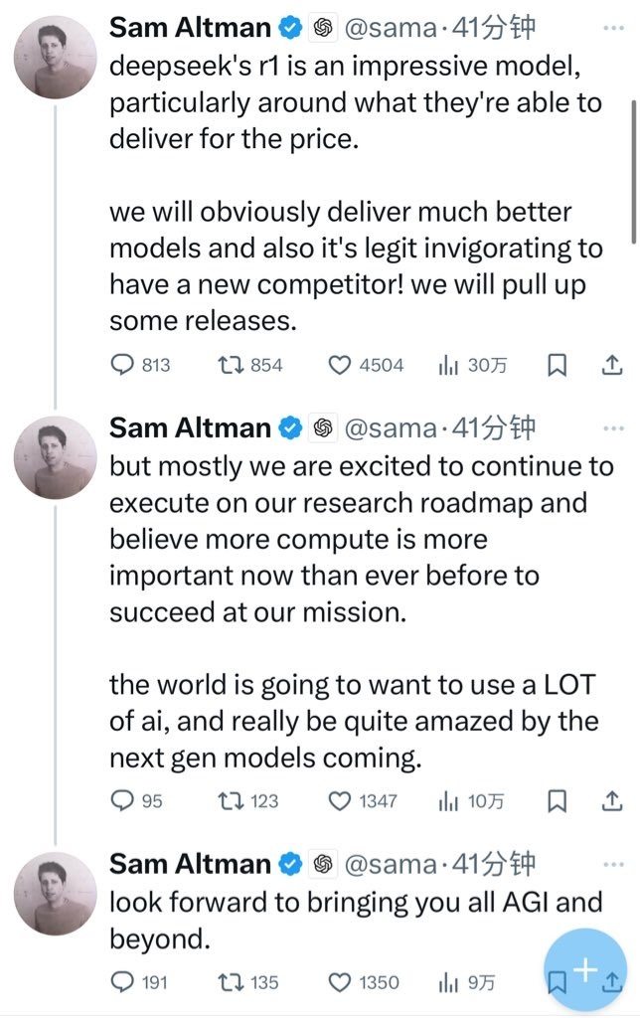Click the scrollbar on the right edge
The image size is (640, 1018).
[633, 172]
